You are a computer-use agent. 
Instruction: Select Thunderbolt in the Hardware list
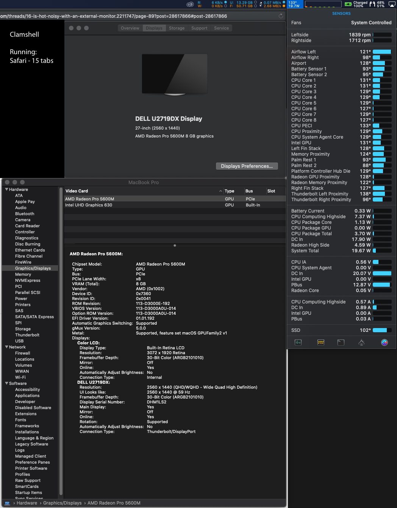click(x=27, y=335)
